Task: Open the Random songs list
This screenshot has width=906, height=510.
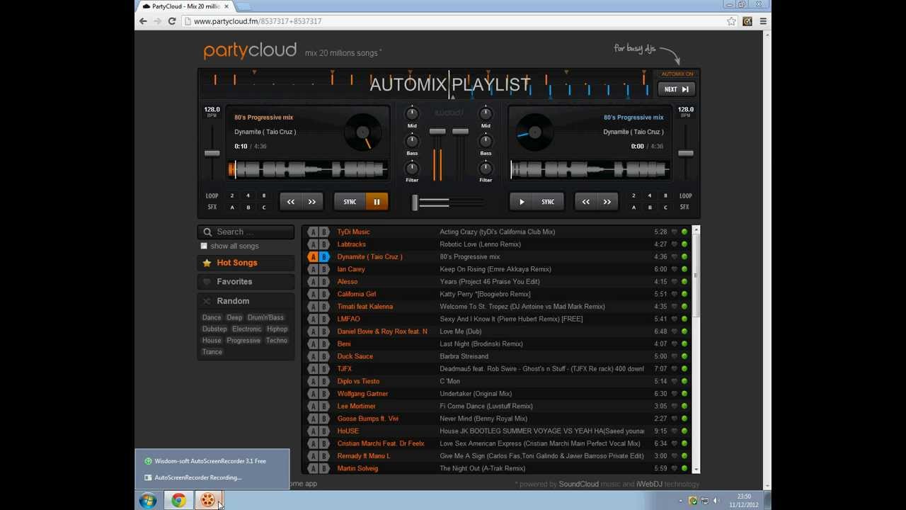Action: pyautogui.click(x=246, y=301)
